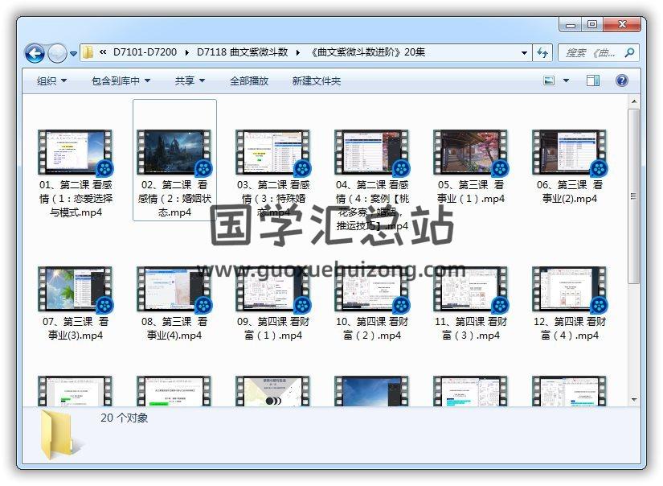Click the Back navigation arrow button

pyautogui.click(x=35, y=54)
